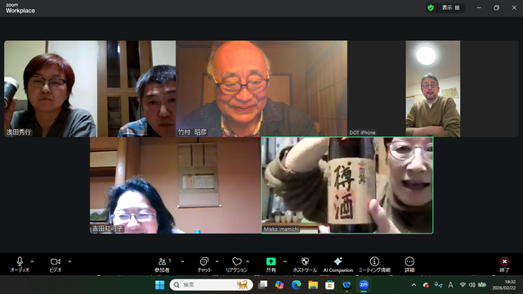Mute or unmute the オーディオ microphone
The height and width of the screenshot is (294, 523).
click(x=20, y=265)
